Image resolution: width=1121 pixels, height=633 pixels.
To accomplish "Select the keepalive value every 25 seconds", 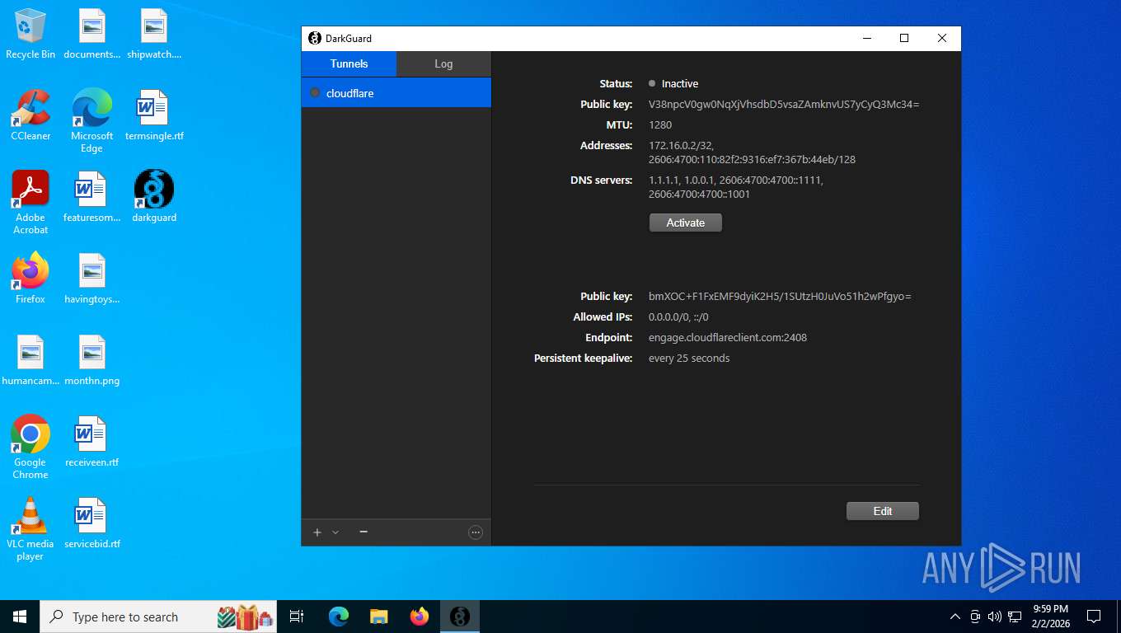I will click(x=689, y=359).
